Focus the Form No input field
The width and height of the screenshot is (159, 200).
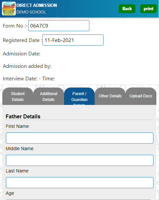[59, 26]
